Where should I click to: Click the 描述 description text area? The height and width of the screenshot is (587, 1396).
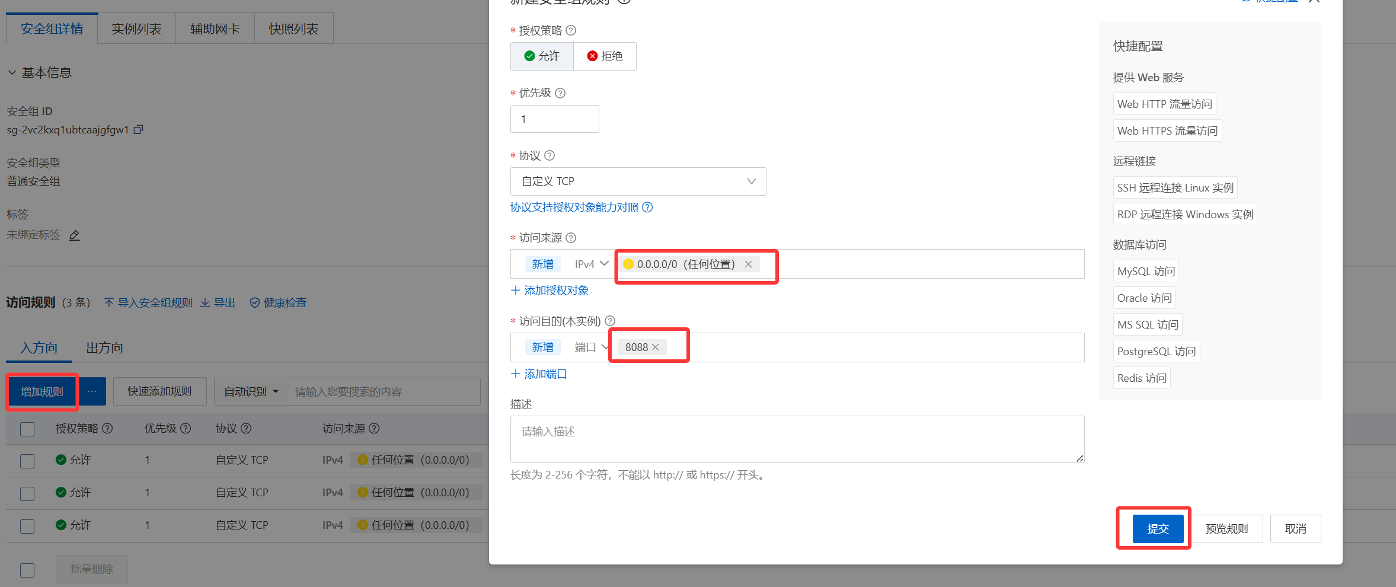pyautogui.click(x=797, y=439)
